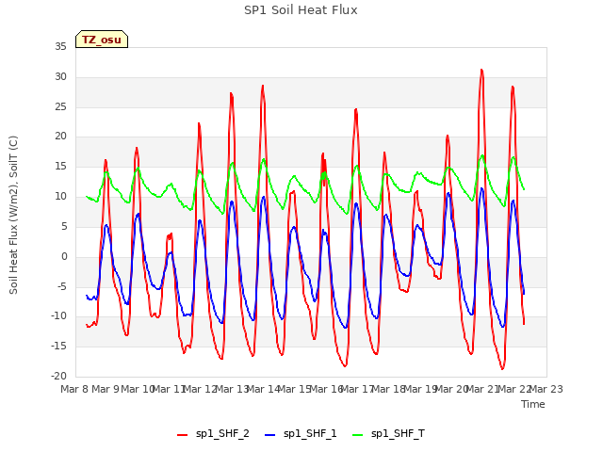Click the y-axis title Soil Heat Flux
Image resolution: width=603 pixels, height=452 pixels.
pyautogui.click(x=13, y=216)
